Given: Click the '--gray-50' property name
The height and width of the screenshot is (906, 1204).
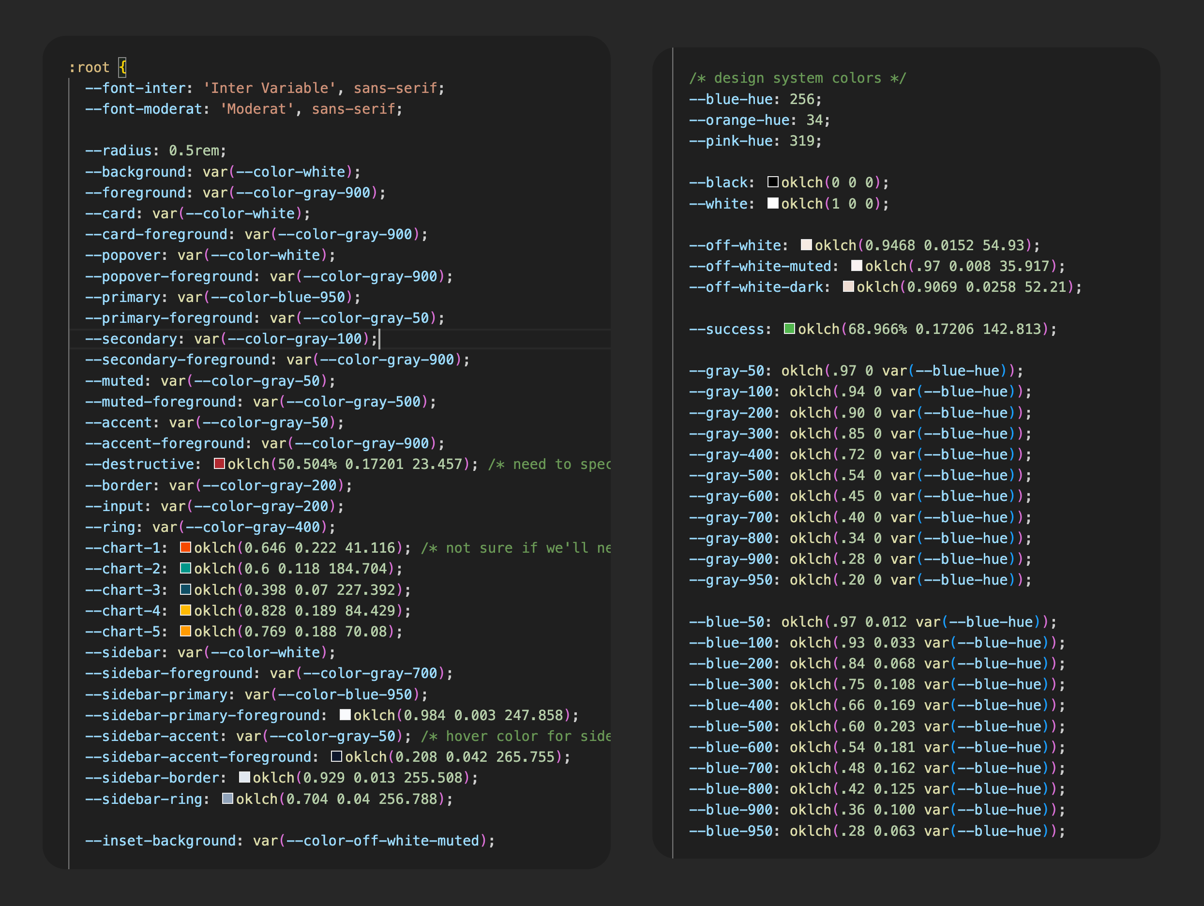Looking at the screenshot, I should 727,371.
